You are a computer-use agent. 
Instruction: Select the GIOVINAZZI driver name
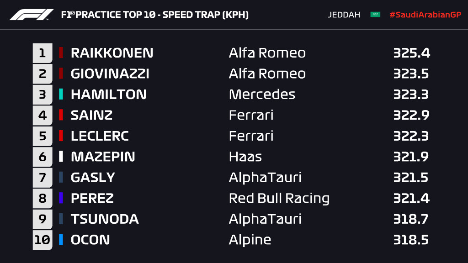pos(110,74)
